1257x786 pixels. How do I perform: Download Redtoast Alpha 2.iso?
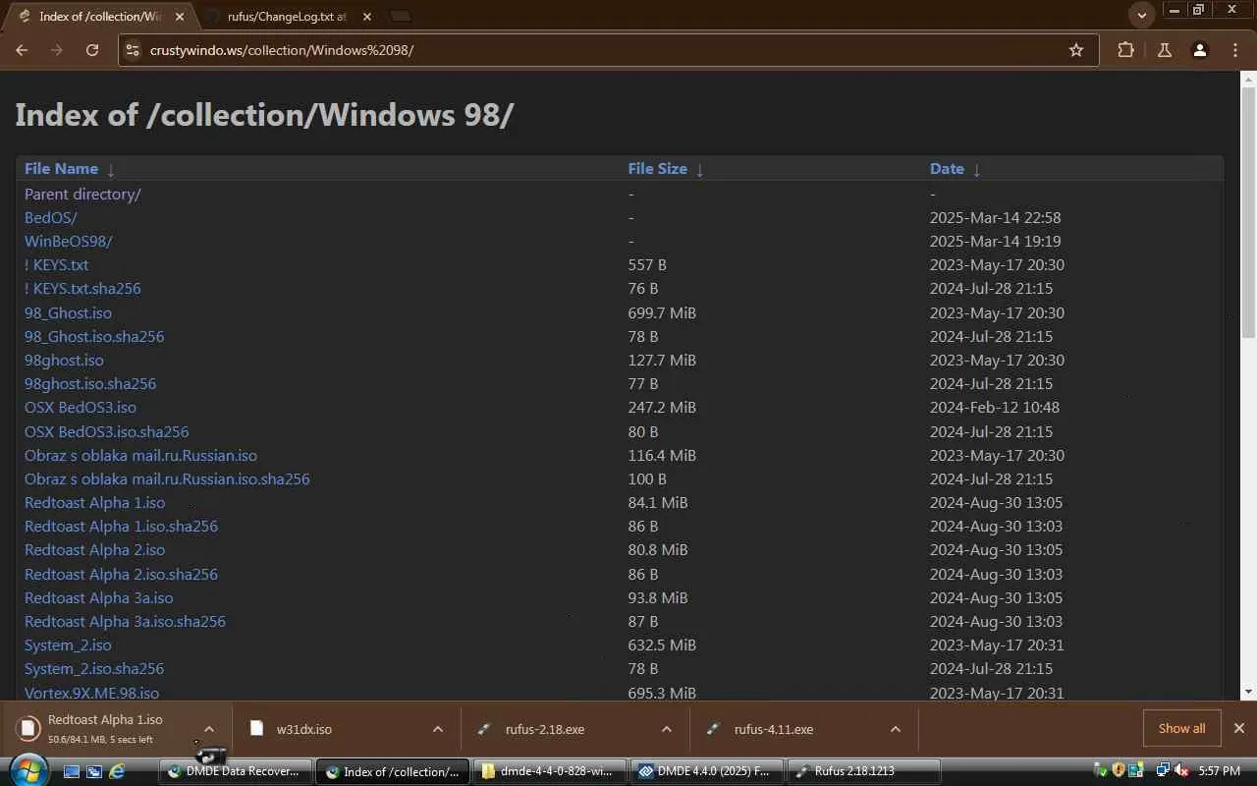coord(94,550)
